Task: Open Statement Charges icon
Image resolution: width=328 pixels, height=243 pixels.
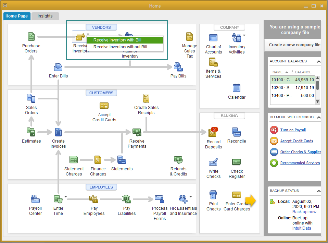Action: (x=74, y=160)
